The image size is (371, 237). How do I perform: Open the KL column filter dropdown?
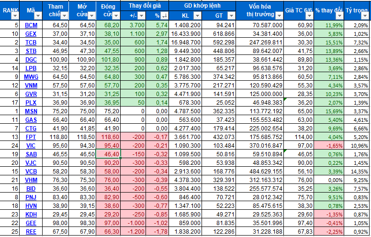click(x=197, y=16)
